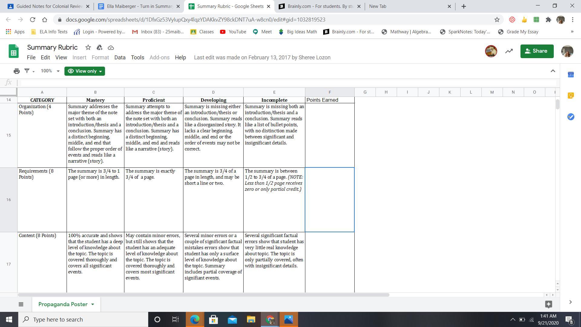
Task: Star the Summary Rubric document
Action: tap(88, 48)
